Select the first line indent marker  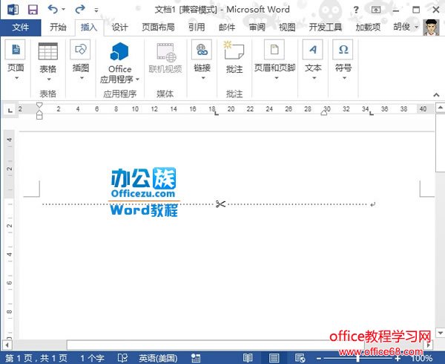click(39, 105)
